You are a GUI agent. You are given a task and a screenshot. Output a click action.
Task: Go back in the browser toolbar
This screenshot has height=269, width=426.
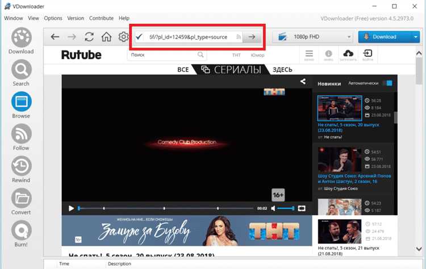[x=55, y=37]
